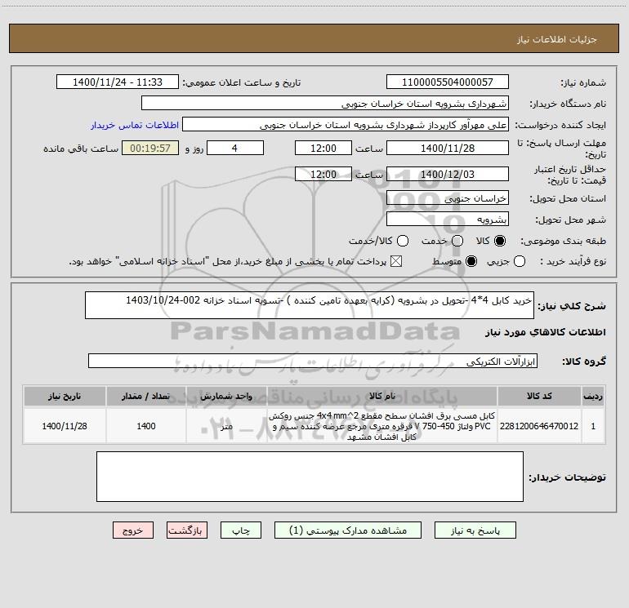The height and width of the screenshot is (608, 629).
Task: Click the اطلاعات کالاهای مورد نیاز heading
Action: [545, 332]
